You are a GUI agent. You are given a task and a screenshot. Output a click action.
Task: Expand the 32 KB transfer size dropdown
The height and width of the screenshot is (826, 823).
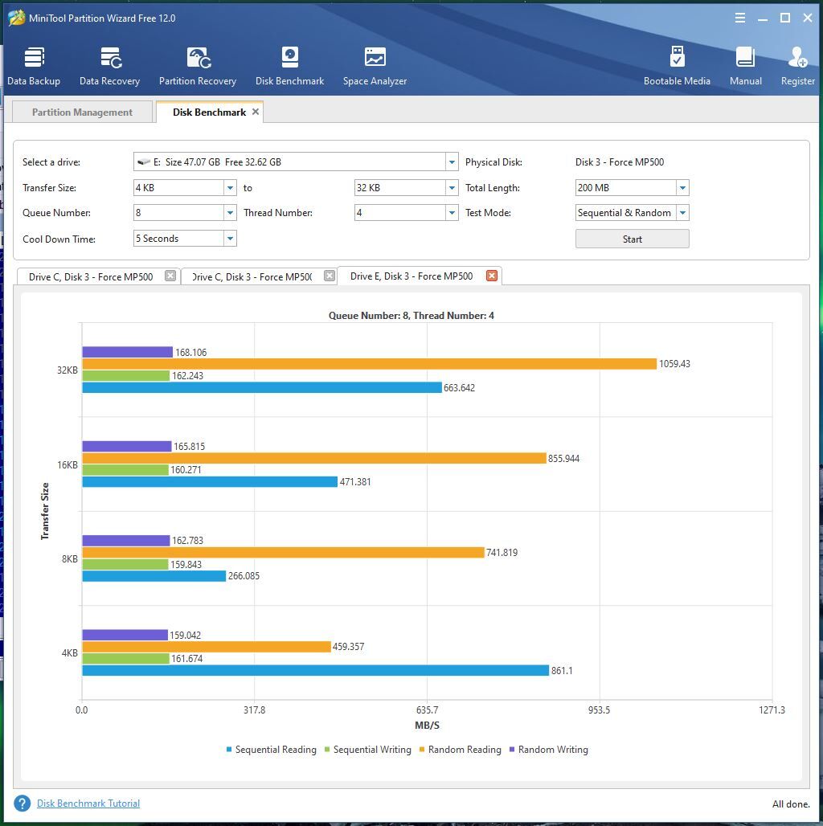click(x=452, y=187)
